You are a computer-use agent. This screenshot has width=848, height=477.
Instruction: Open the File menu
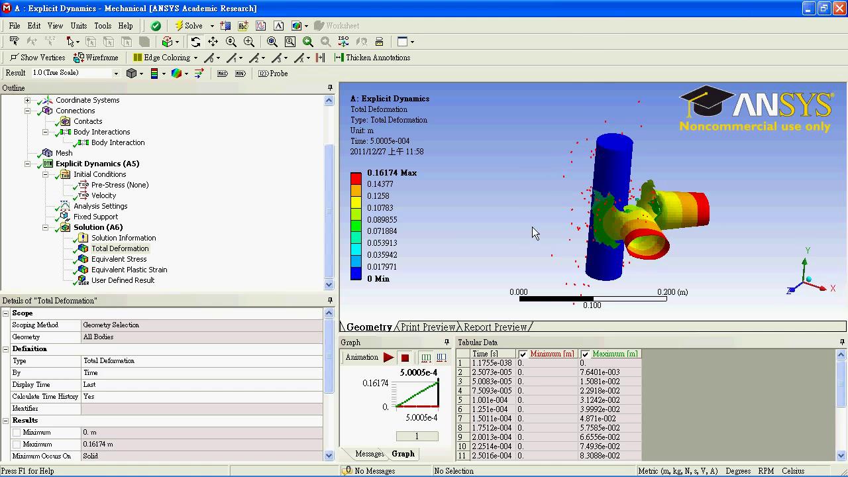[14, 26]
